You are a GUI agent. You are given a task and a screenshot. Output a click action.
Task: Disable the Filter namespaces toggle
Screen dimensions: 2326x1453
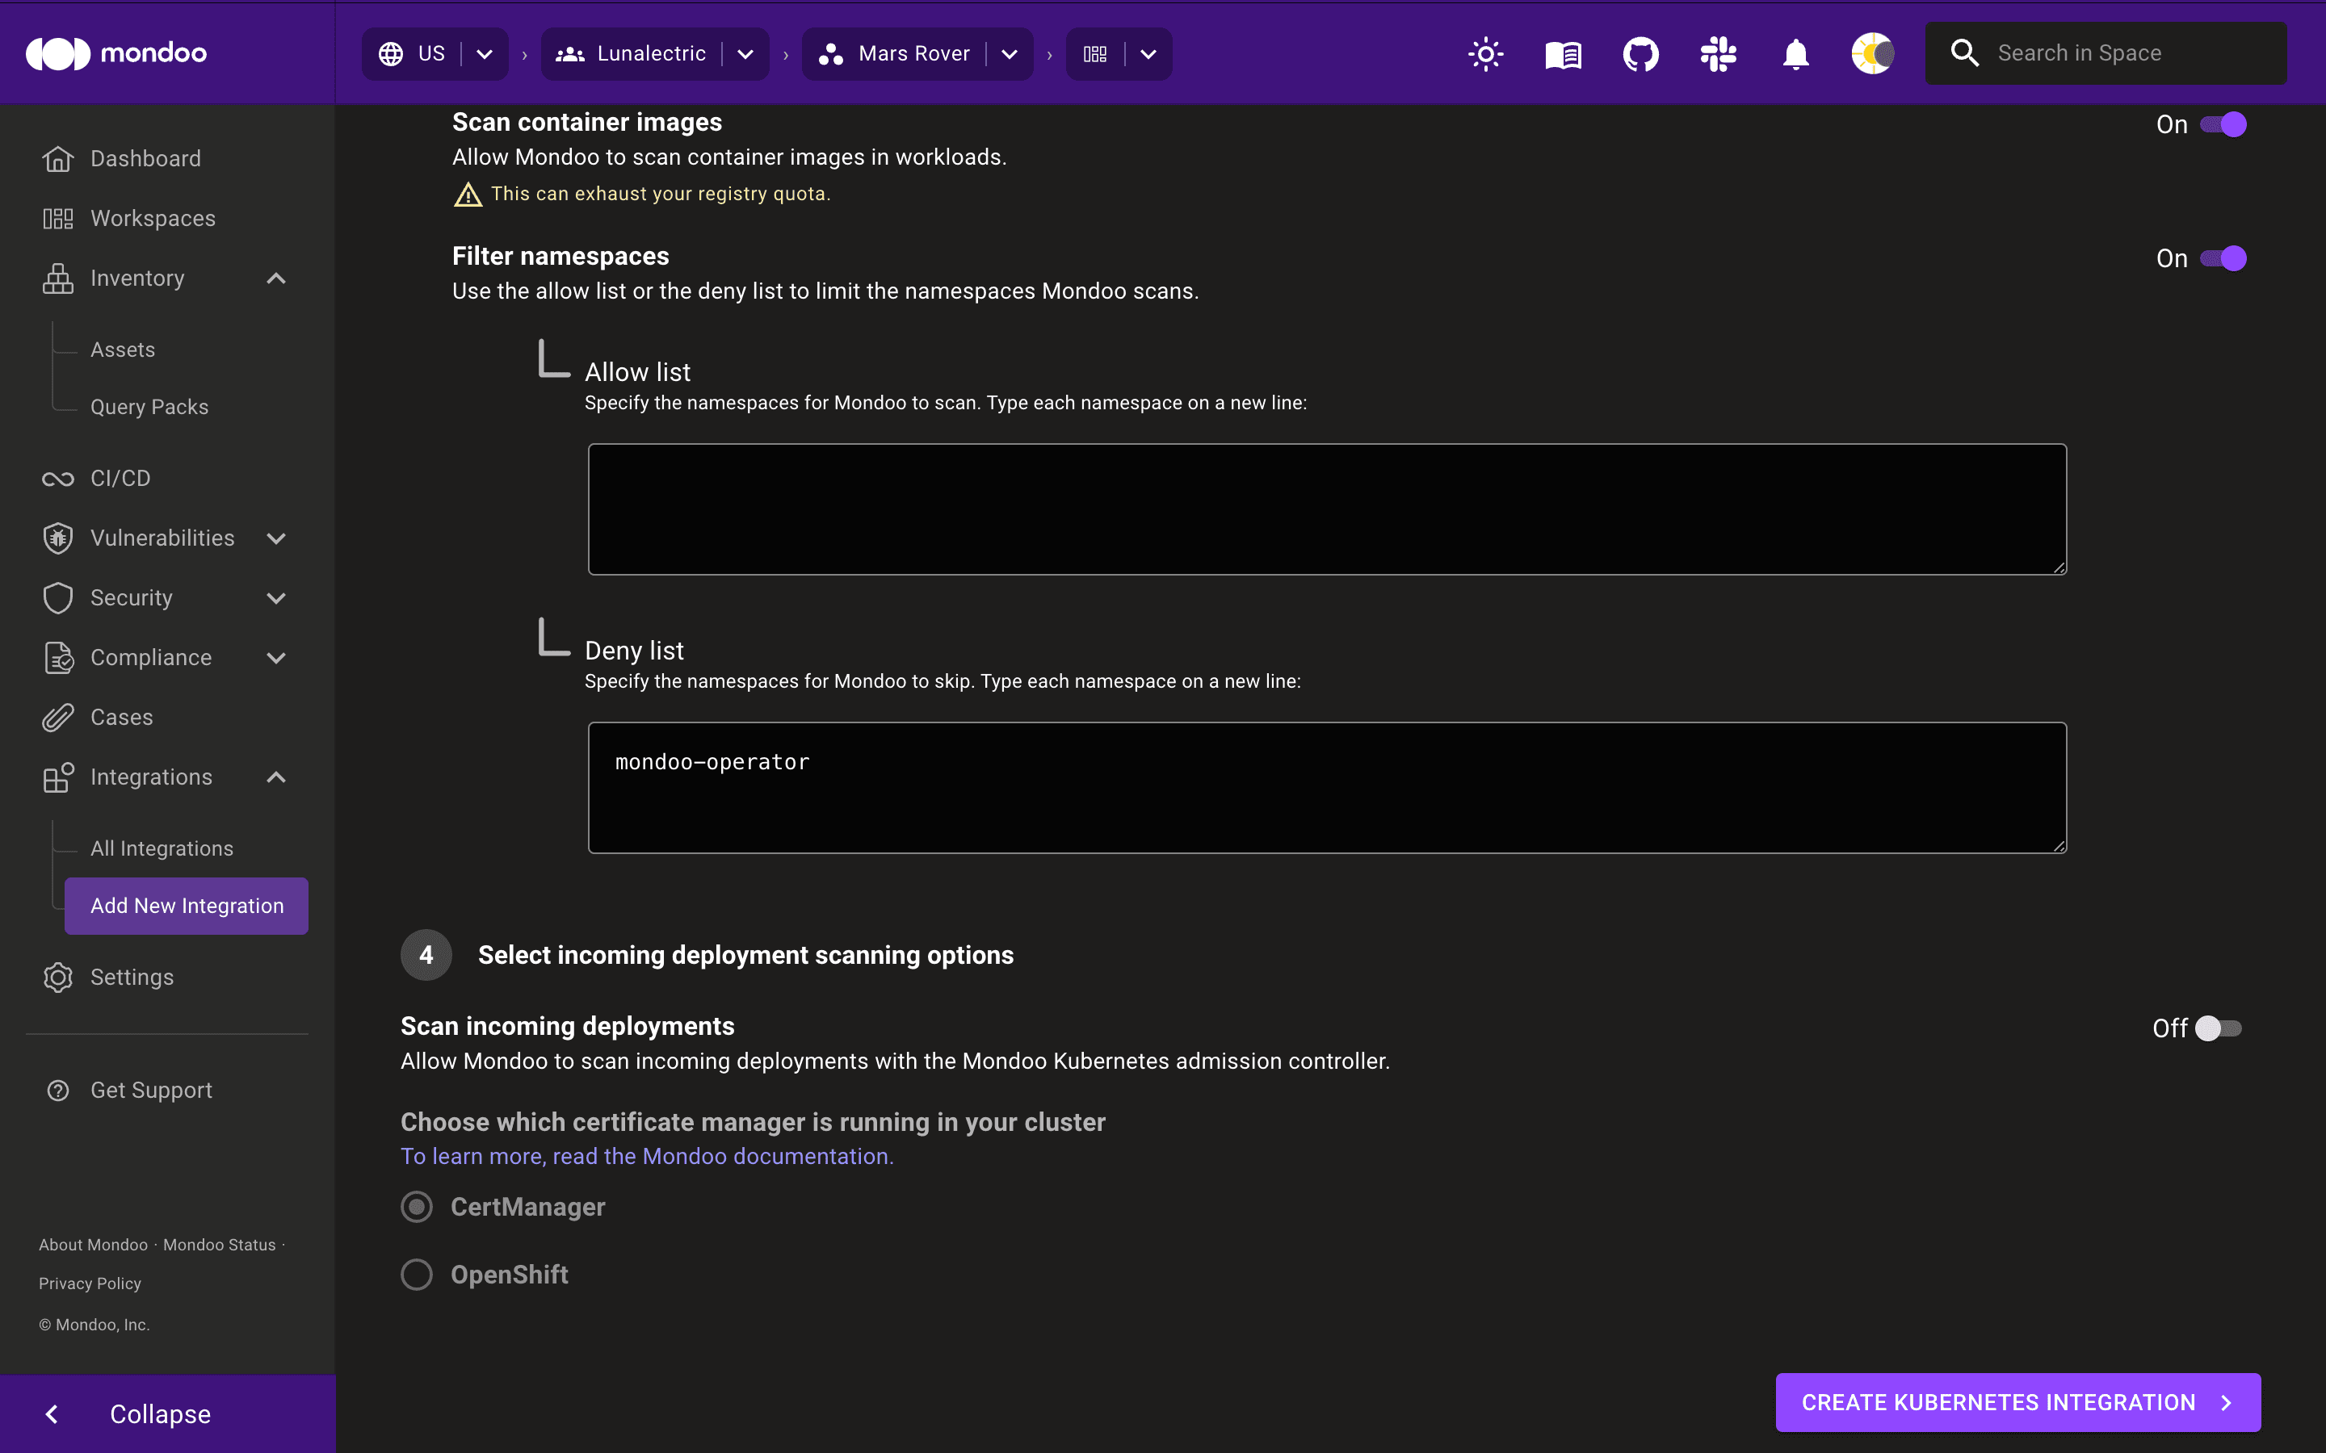2222,258
